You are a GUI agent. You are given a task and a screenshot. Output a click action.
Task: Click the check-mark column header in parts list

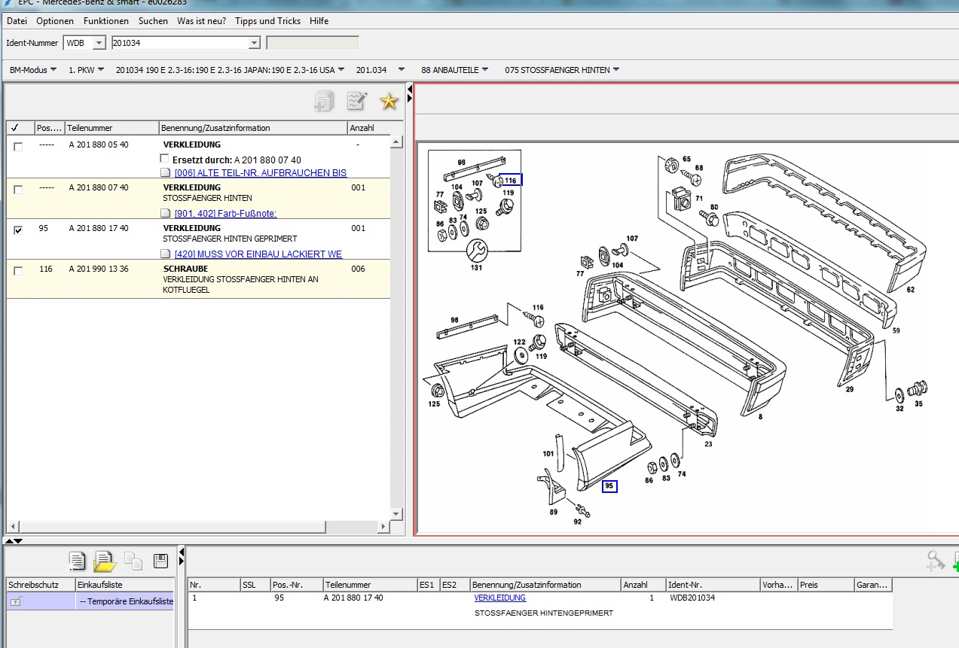20,128
